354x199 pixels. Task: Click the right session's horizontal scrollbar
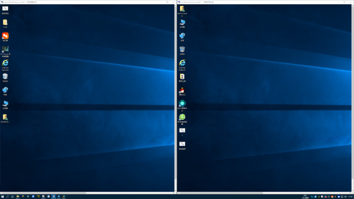click(264, 193)
